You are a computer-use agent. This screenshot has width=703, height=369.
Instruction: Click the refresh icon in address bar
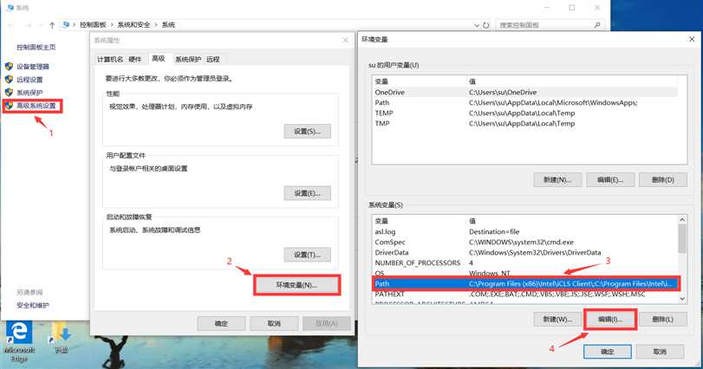coord(486,25)
